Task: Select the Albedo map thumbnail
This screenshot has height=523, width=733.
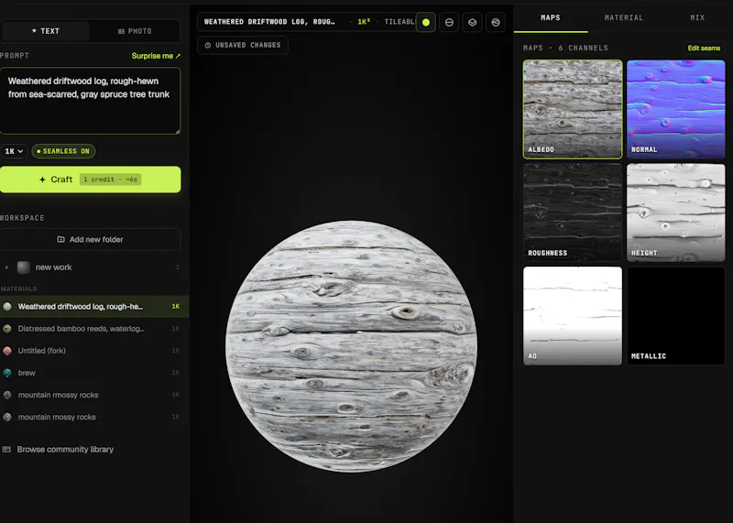Action: click(573, 109)
